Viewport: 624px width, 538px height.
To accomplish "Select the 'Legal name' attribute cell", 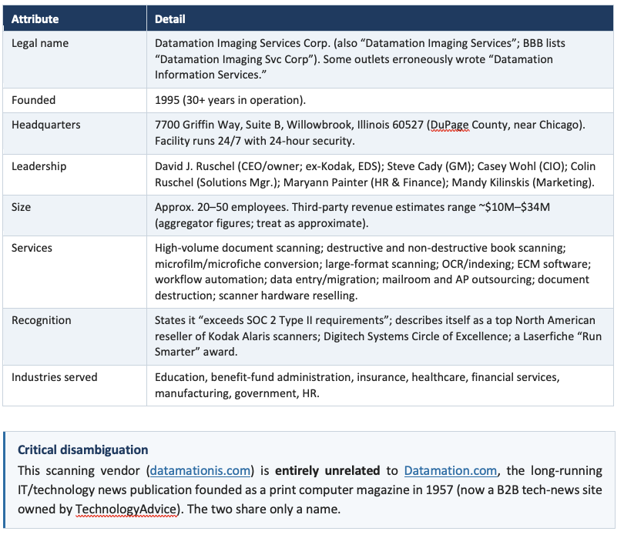I will tap(75, 59).
